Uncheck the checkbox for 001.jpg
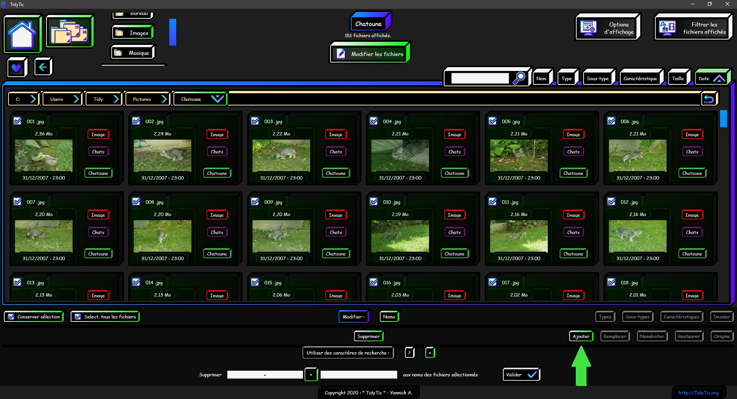 tap(18, 121)
